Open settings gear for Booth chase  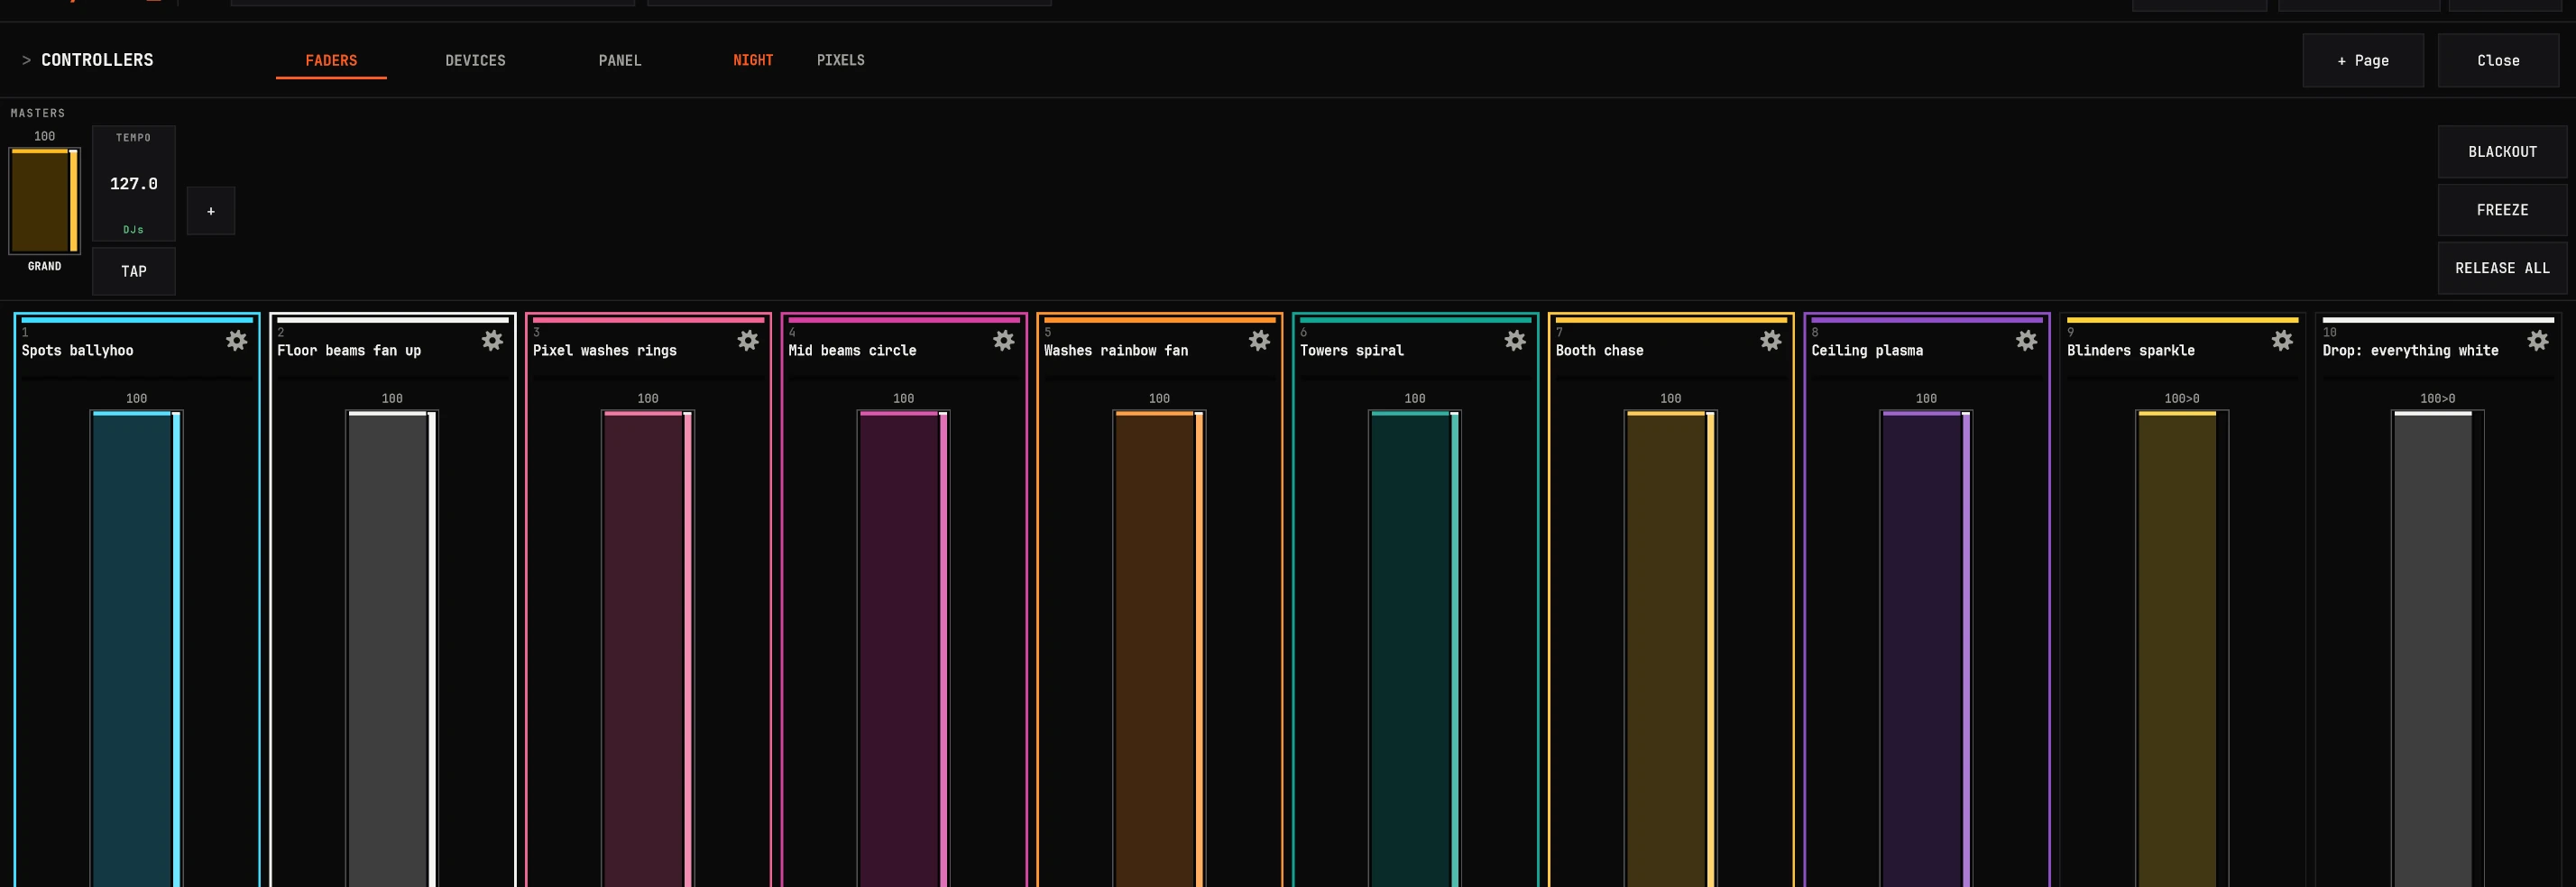(1771, 341)
